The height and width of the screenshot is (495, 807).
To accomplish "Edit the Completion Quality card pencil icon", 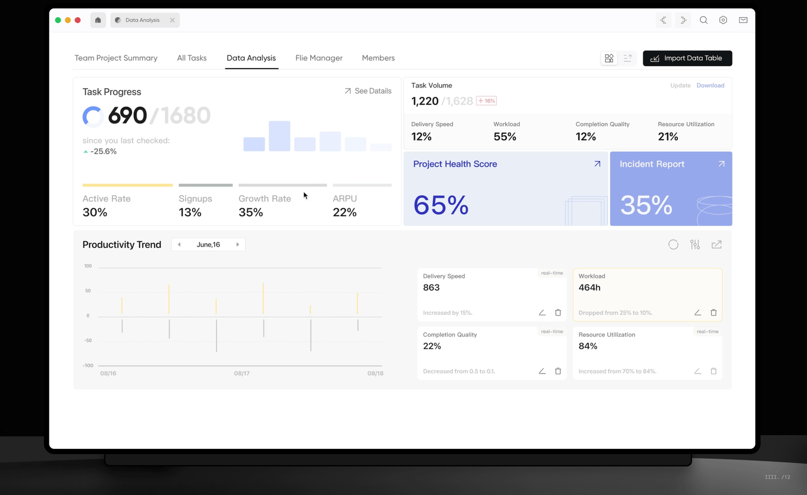I will pos(542,371).
